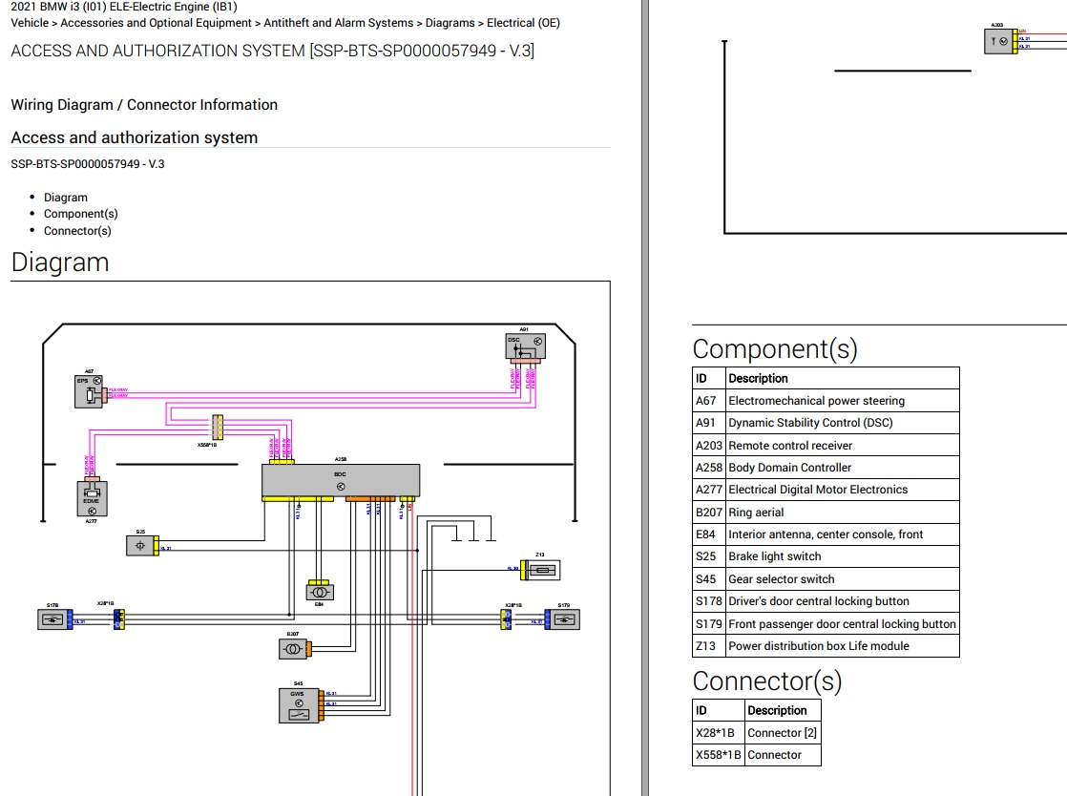This screenshot has width=1067, height=796.
Task: Select the Body Domain Controller row
Action: (826, 468)
